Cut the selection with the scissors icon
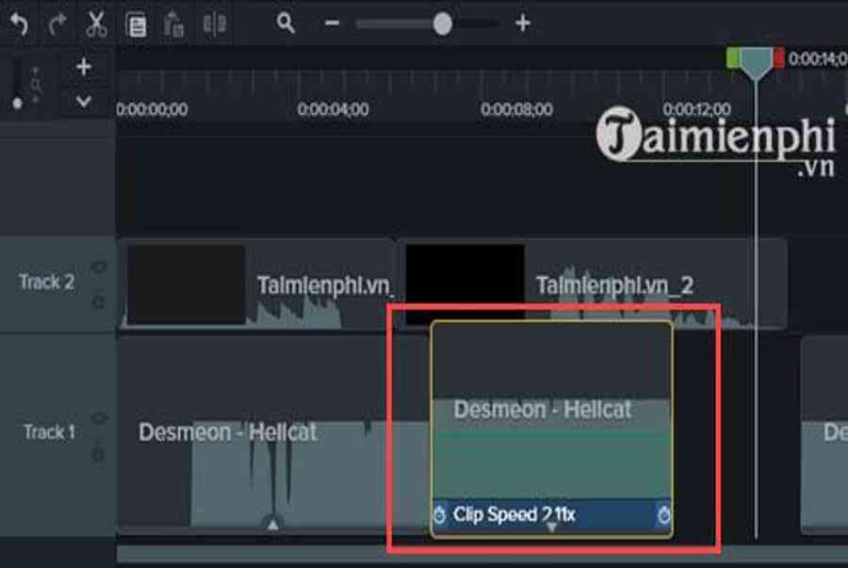Screen dimensions: 848x568 tap(96, 24)
